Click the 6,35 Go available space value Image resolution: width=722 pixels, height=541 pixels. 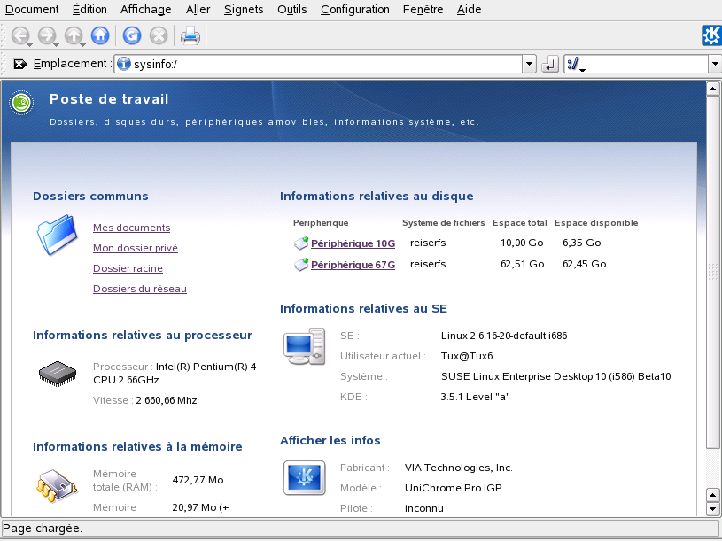(581, 243)
